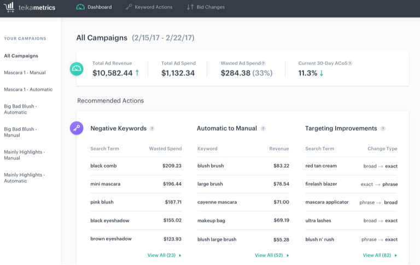Select the 'blush large brush' keyword
The width and height of the screenshot is (420, 265).
[217, 239]
